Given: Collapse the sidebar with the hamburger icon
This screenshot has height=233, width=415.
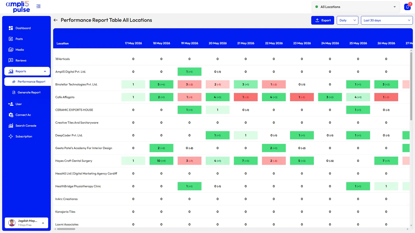Looking at the screenshot, I should tap(38, 6).
